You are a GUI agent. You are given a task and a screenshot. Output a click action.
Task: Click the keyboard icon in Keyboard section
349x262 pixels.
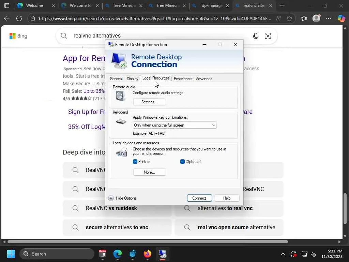121,122
